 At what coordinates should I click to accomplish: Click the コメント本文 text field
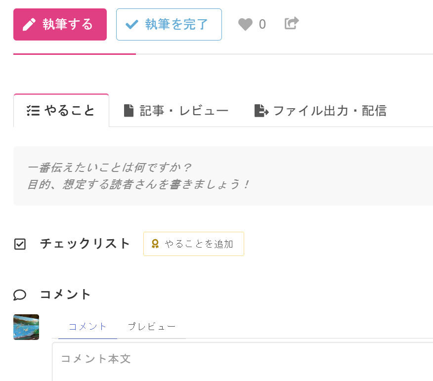(243, 362)
